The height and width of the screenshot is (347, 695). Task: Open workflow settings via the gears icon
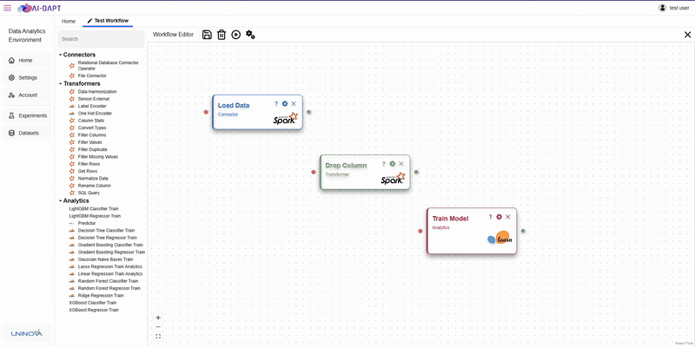pyautogui.click(x=250, y=35)
